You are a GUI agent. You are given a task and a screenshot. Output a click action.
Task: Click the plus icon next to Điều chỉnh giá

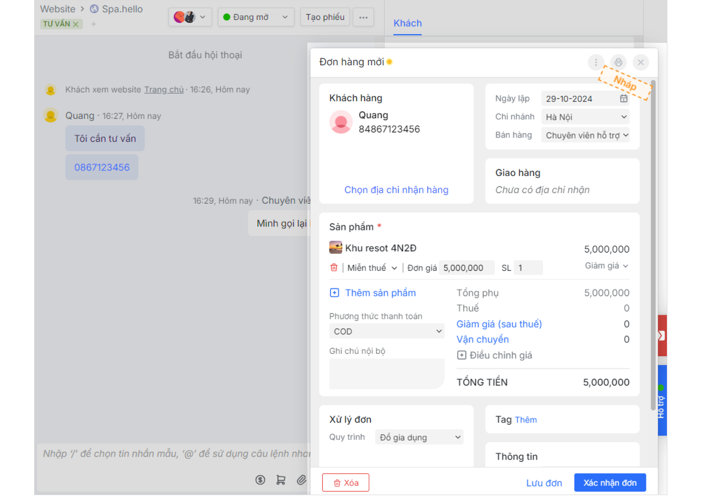coord(461,355)
